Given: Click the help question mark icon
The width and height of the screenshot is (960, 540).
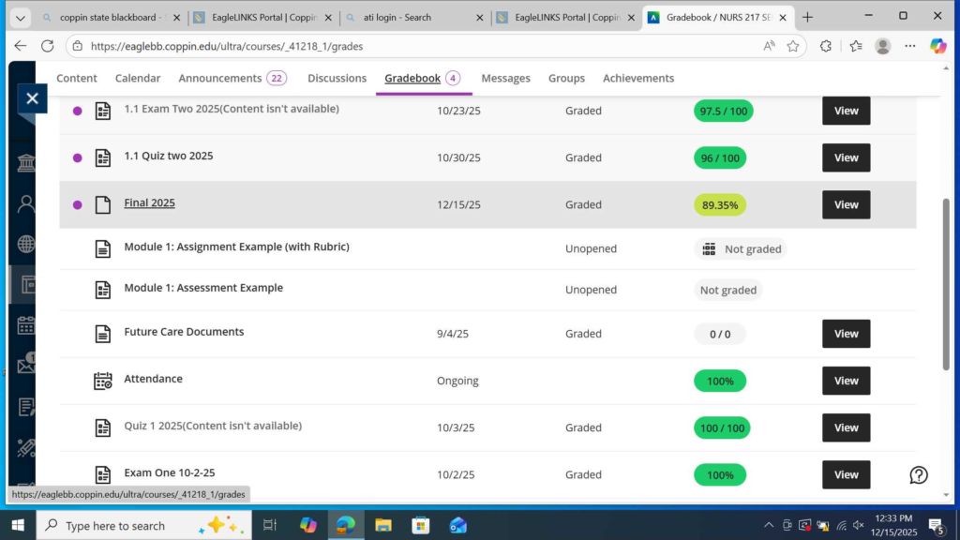Looking at the screenshot, I should pyautogui.click(x=919, y=474).
